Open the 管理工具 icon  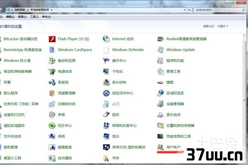160,71
